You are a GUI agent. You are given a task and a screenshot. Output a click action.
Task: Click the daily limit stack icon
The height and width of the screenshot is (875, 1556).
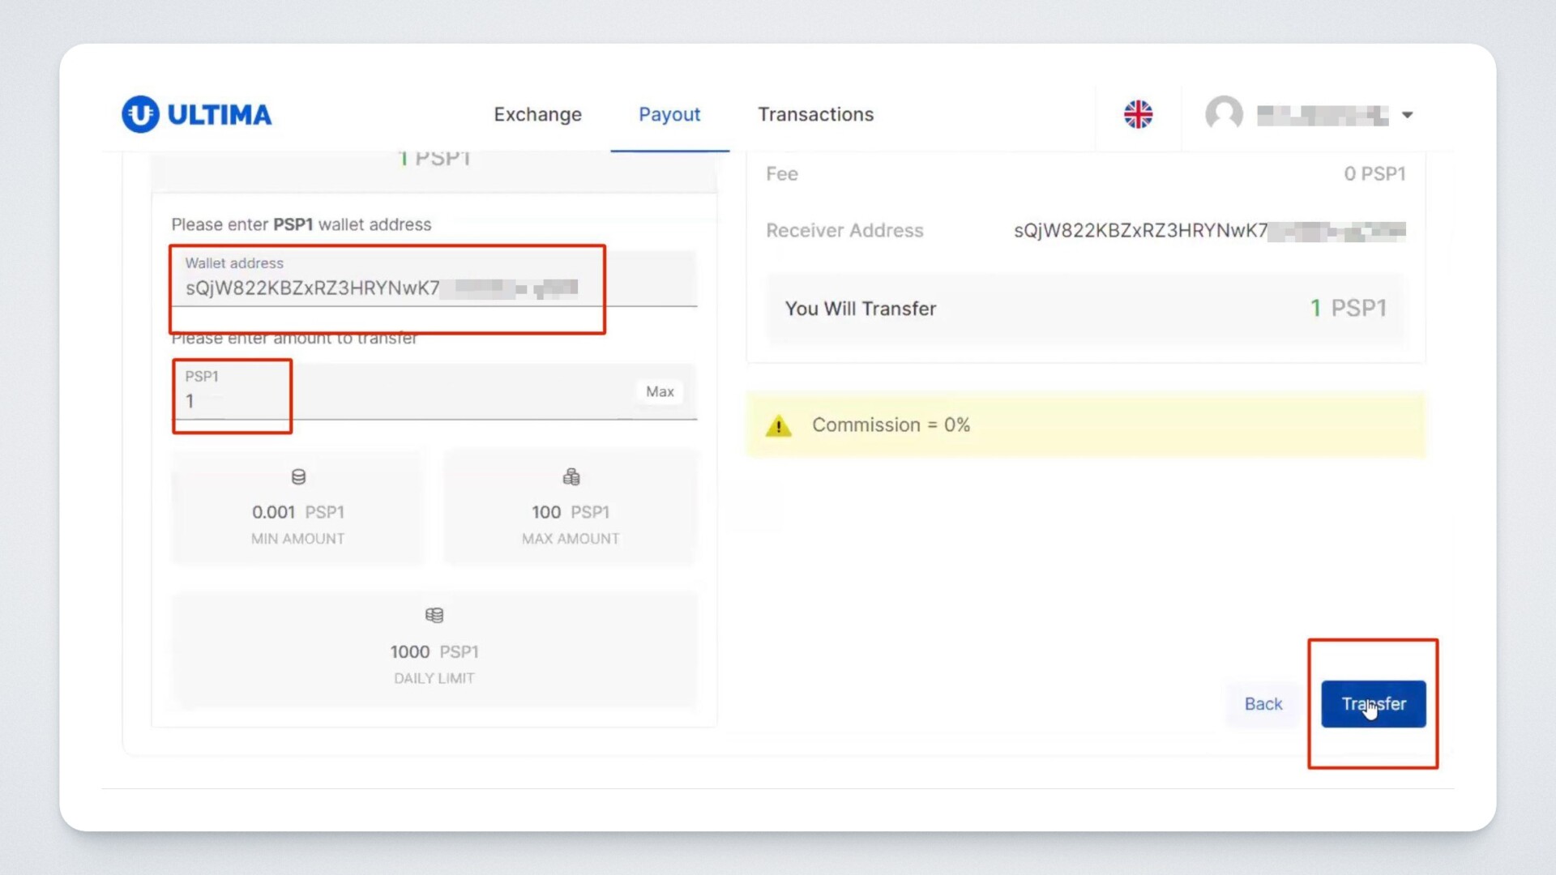tap(434, 616)
